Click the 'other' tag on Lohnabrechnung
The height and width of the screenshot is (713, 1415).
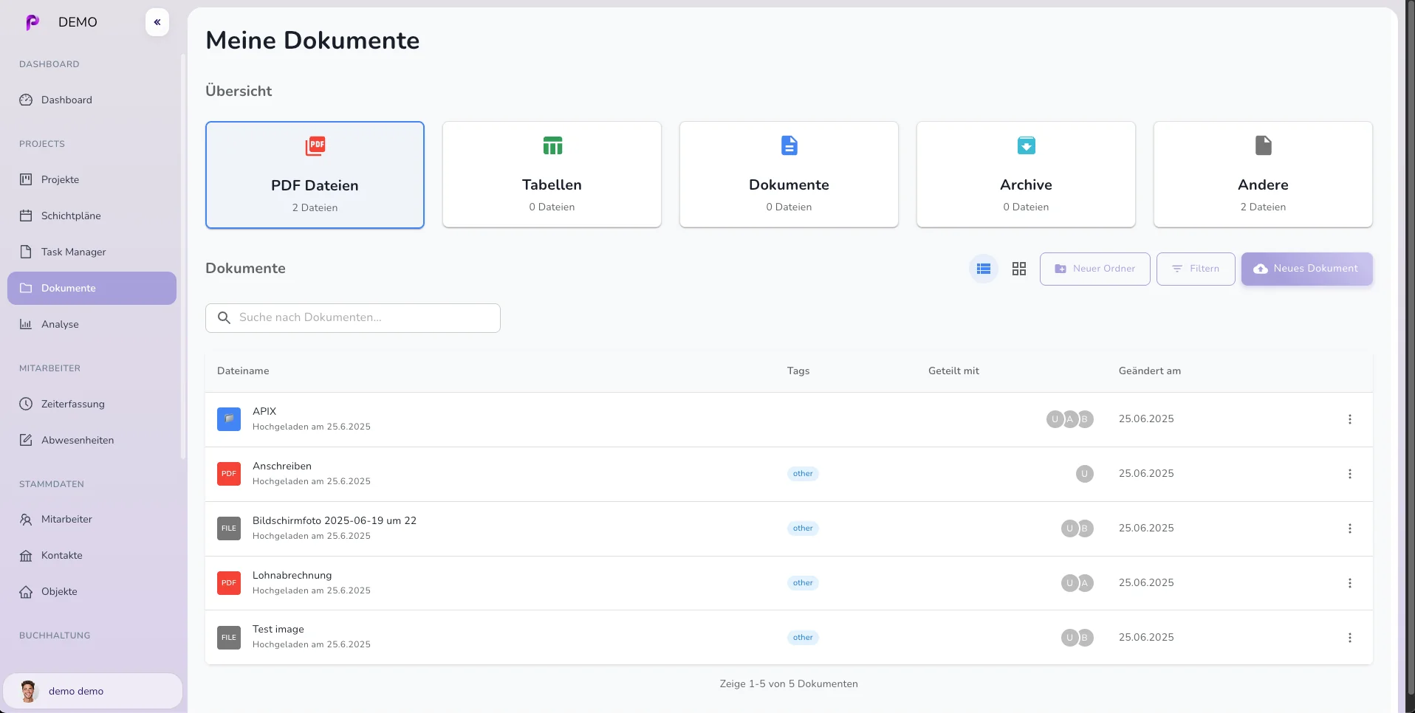click(x=802, y=582)
